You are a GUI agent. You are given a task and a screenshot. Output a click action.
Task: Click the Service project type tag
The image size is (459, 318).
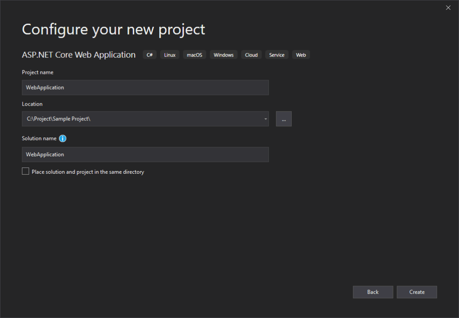pos(276,55)
